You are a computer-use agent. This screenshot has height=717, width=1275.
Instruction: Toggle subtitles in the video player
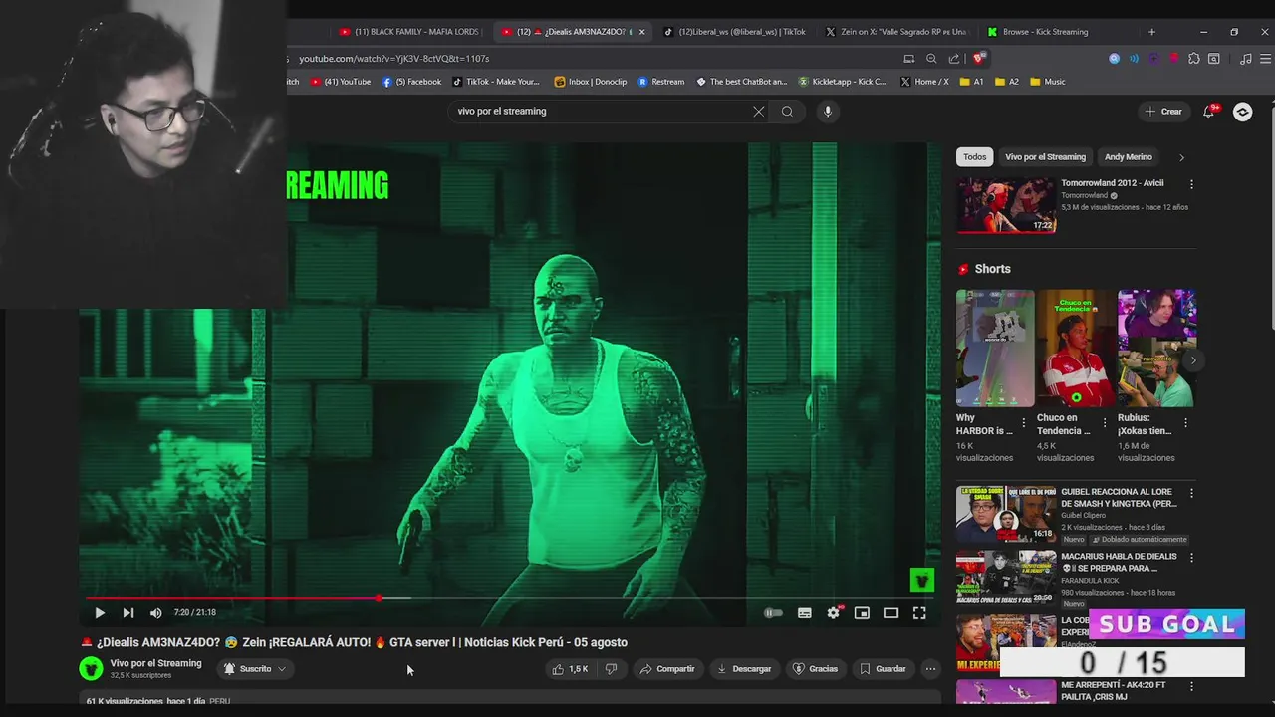805,613
